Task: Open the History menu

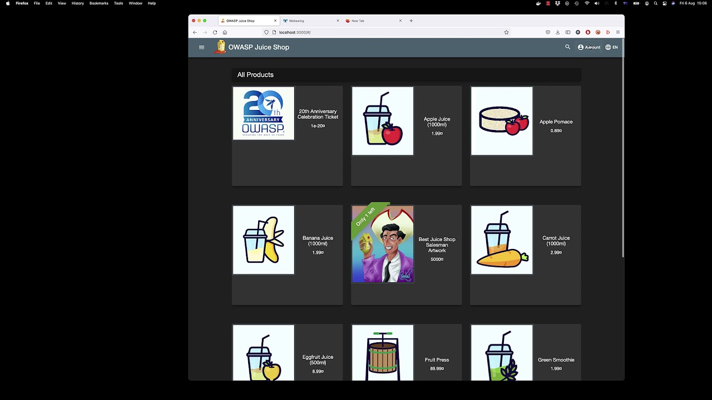Action: click(x=78, y=3)
